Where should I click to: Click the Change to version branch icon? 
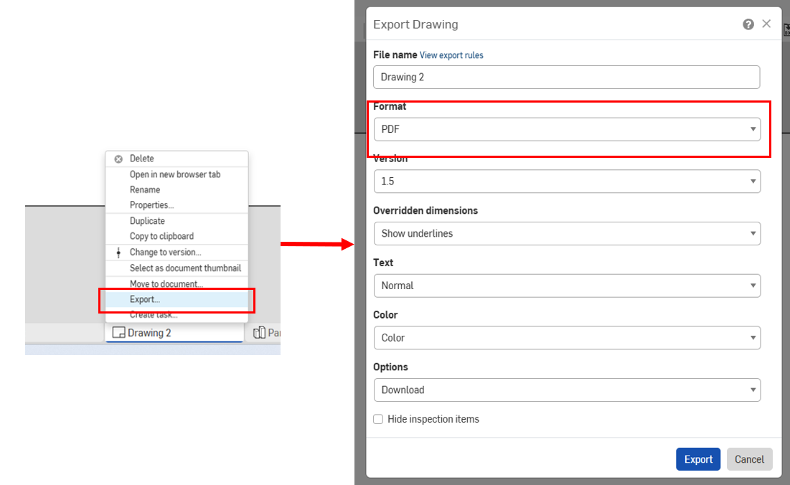tap(118, 253)
